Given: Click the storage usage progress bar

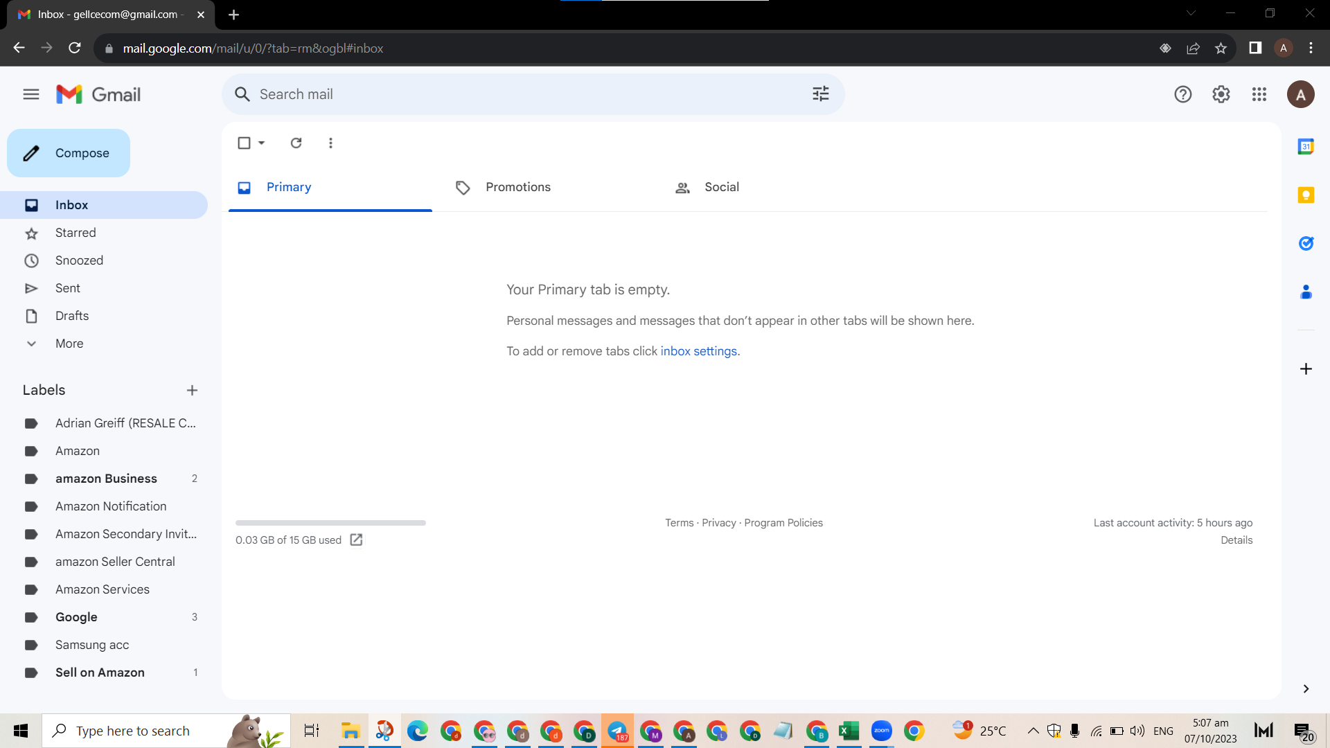Looking at the screenshot, I should [x=330, y=523].
